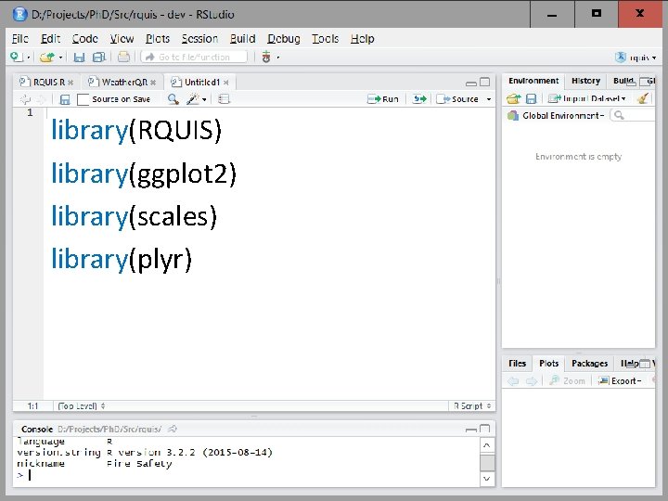
Task: Open the rquis project menu
Action: [636, 58]
